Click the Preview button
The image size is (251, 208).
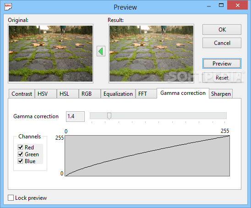coord(222,64)
